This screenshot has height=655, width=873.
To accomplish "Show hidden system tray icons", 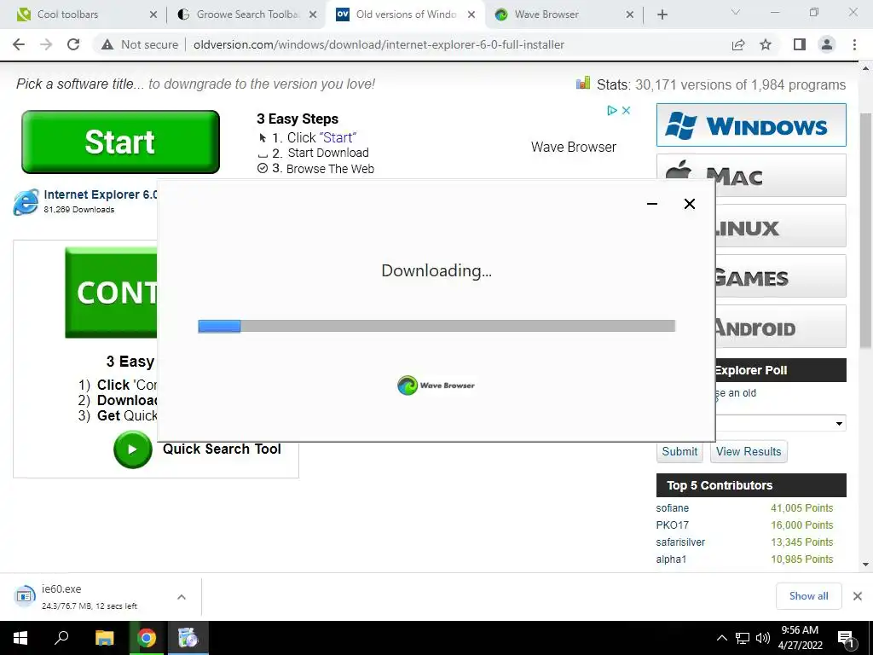I will coord(721,638).
